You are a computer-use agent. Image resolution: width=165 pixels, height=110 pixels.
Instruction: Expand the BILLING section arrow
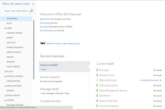tap(5, 72)
